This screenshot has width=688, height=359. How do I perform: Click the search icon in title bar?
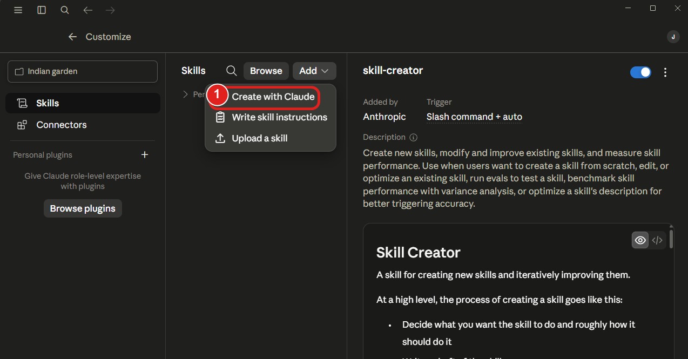pos(65,10)
